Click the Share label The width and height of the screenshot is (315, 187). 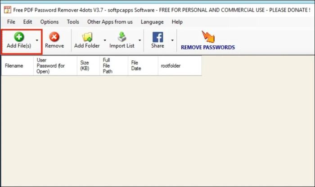pyautogui.click(x=157, y=46)
